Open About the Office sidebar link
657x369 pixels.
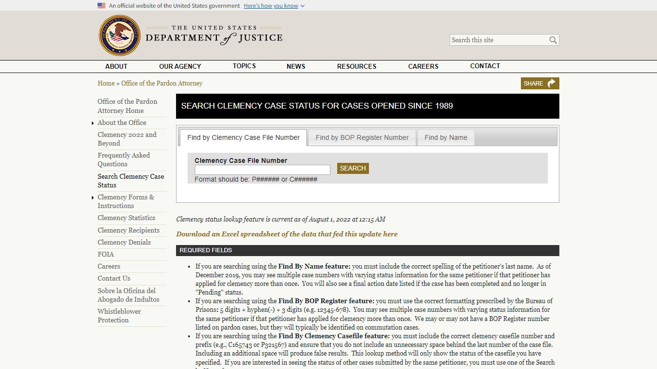[x=122, y=123]
